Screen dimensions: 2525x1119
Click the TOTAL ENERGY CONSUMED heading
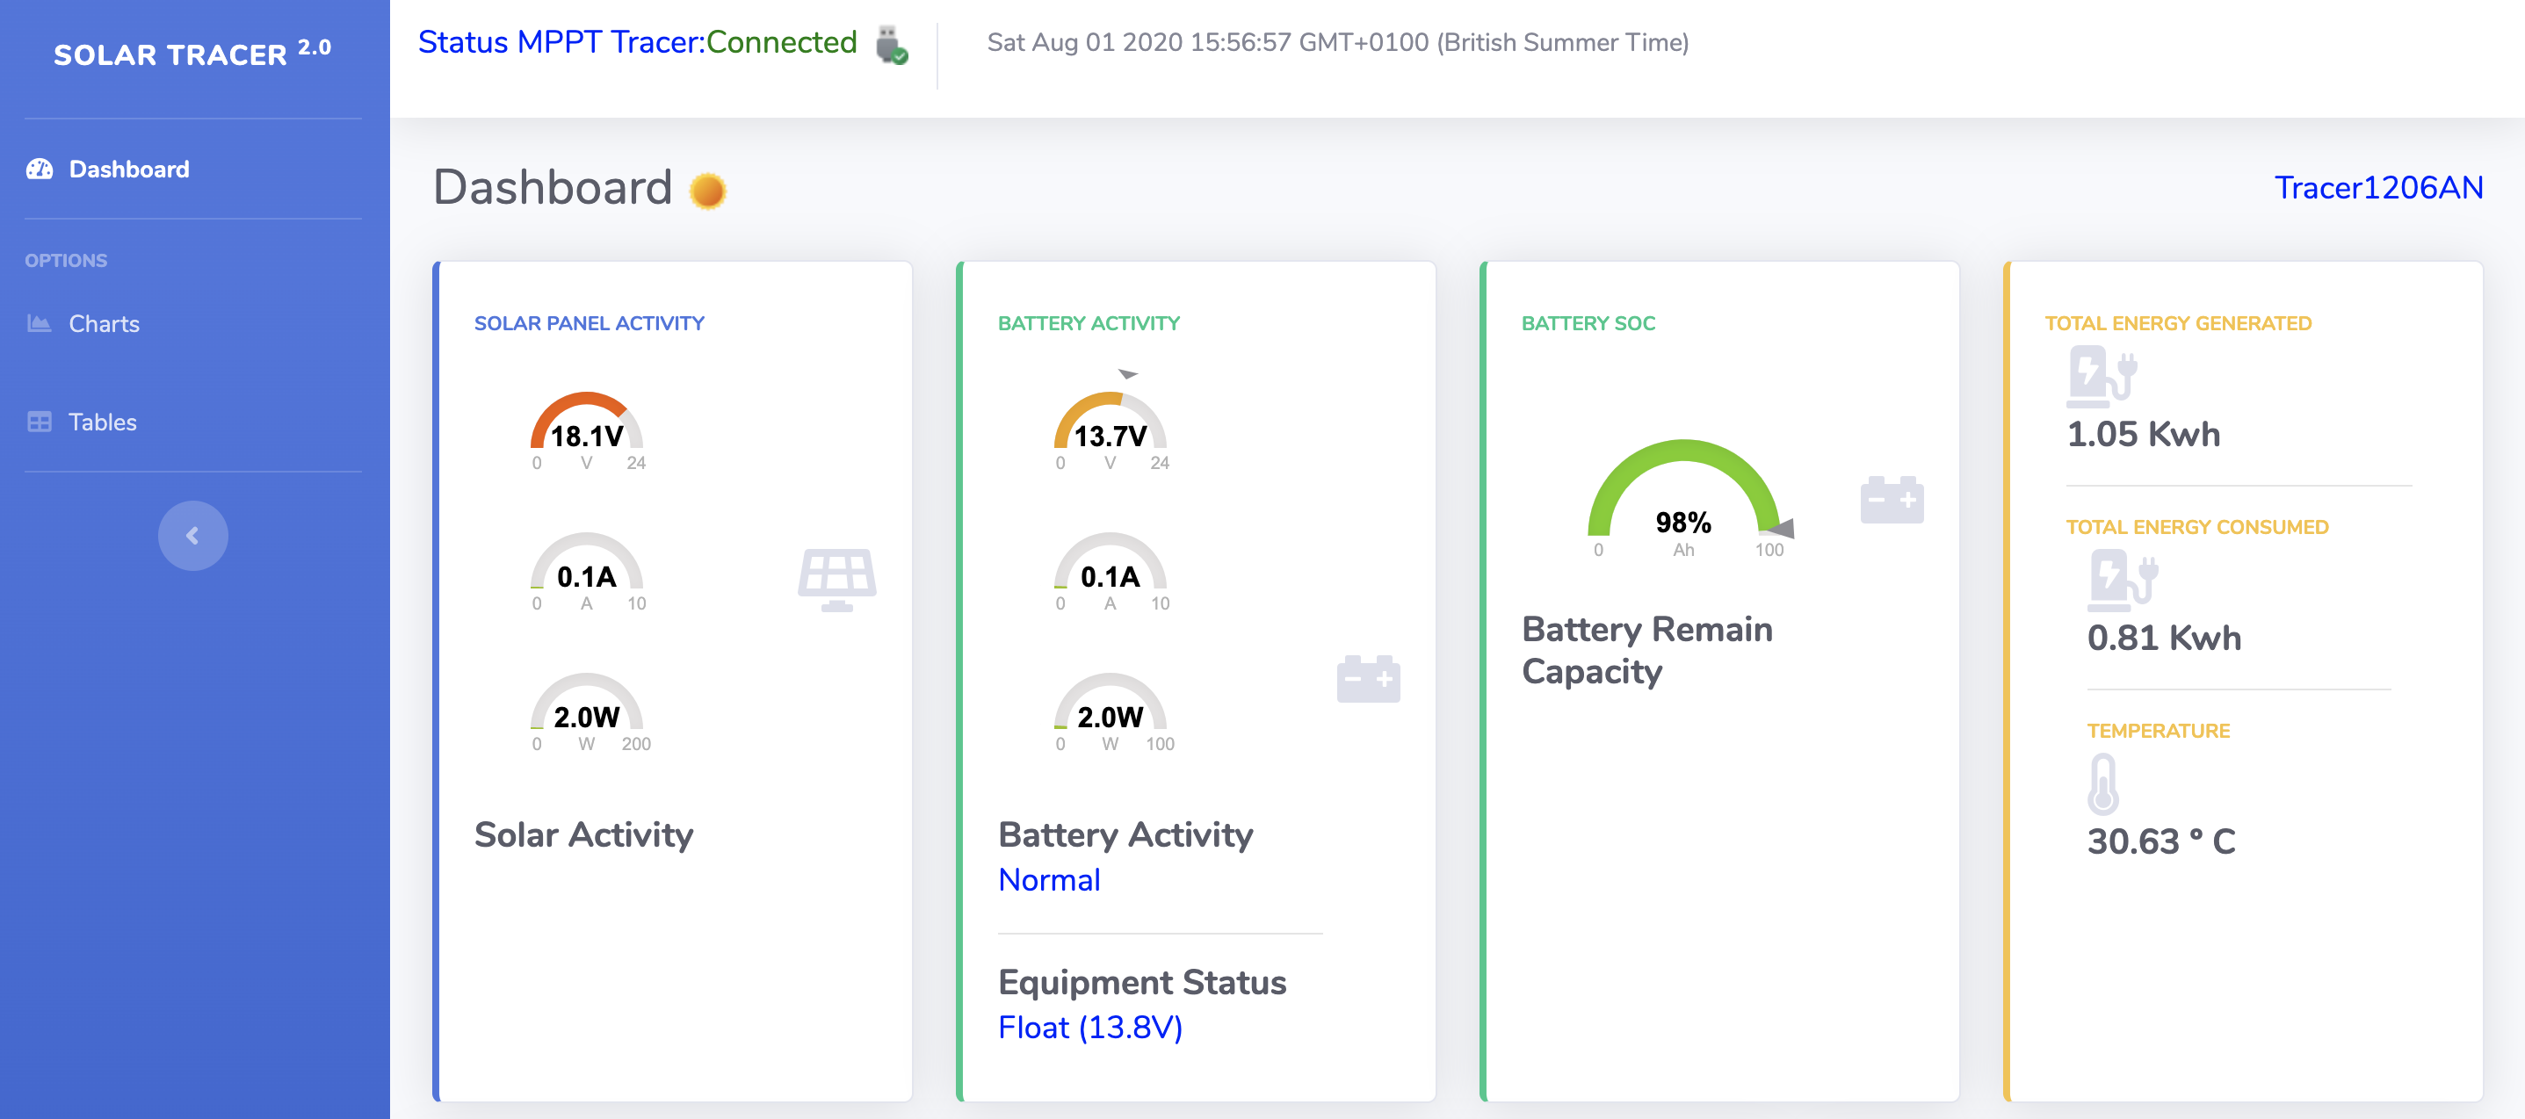2196,526
